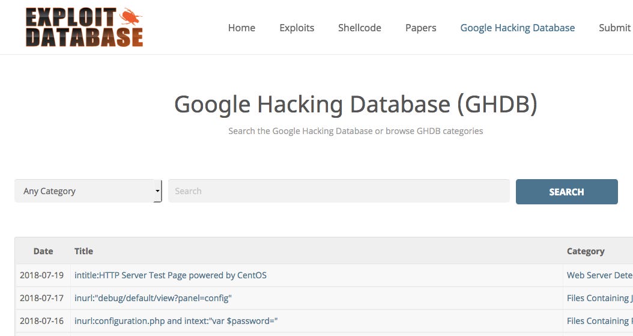Open the Exploits nav item
Viewport: 633px width, 336px height.
[297, 28]
